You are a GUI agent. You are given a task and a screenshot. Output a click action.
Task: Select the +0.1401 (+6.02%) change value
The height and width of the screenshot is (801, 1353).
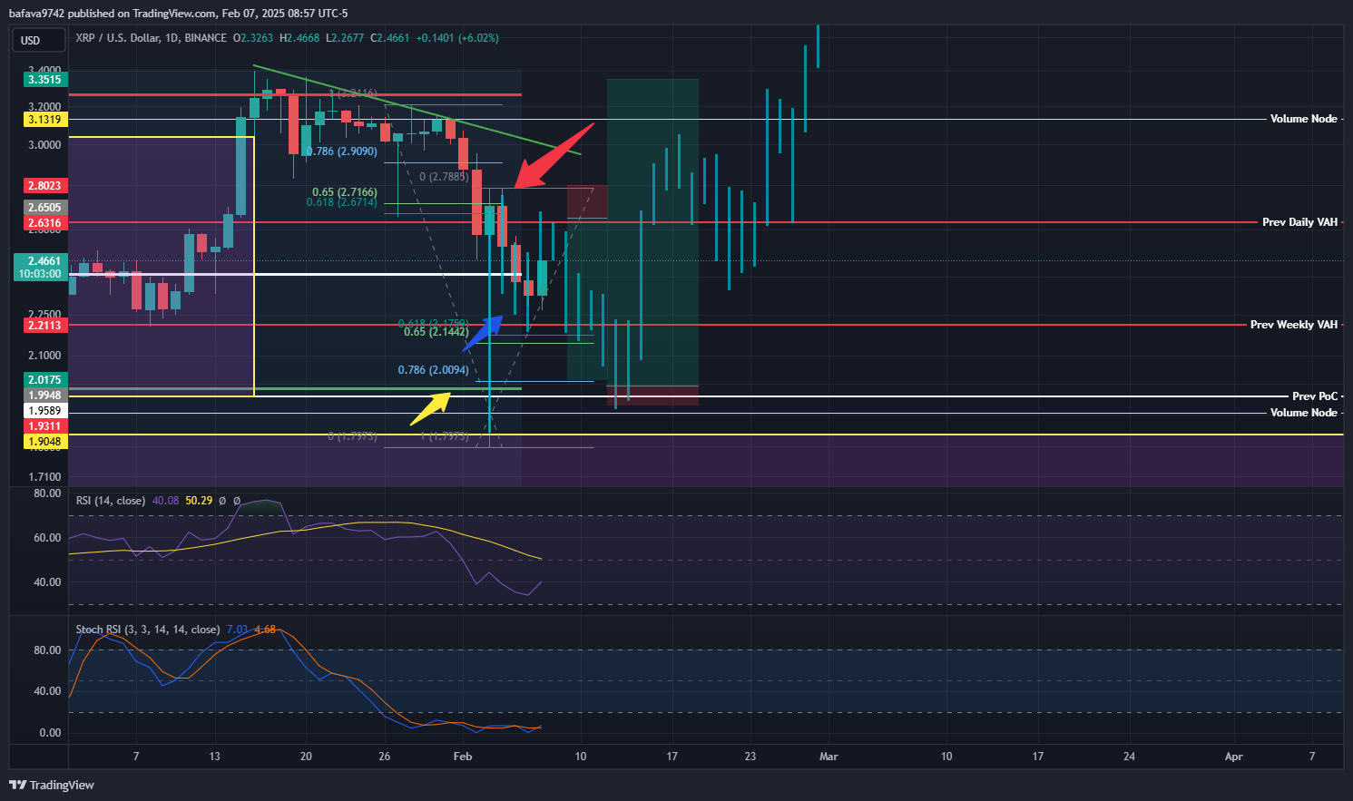tap(457, 38)
